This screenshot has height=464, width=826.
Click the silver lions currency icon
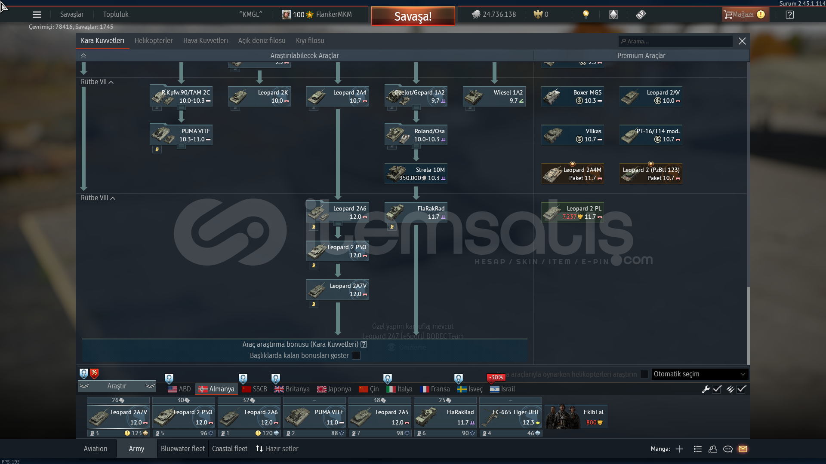[x=476, y=15]
